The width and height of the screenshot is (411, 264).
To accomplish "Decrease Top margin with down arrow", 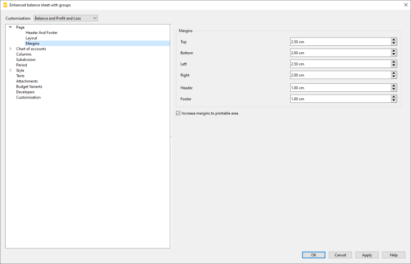I will 394,43.
